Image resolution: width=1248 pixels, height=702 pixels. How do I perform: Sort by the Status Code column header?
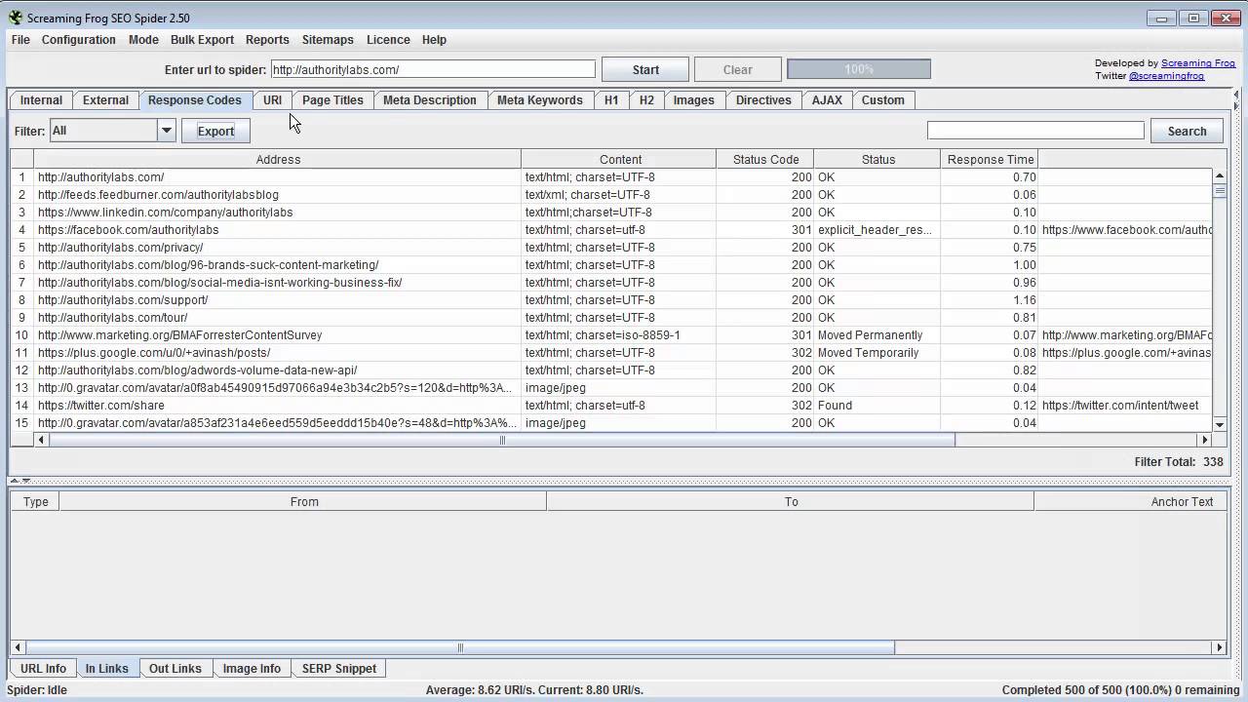(765, 159)
